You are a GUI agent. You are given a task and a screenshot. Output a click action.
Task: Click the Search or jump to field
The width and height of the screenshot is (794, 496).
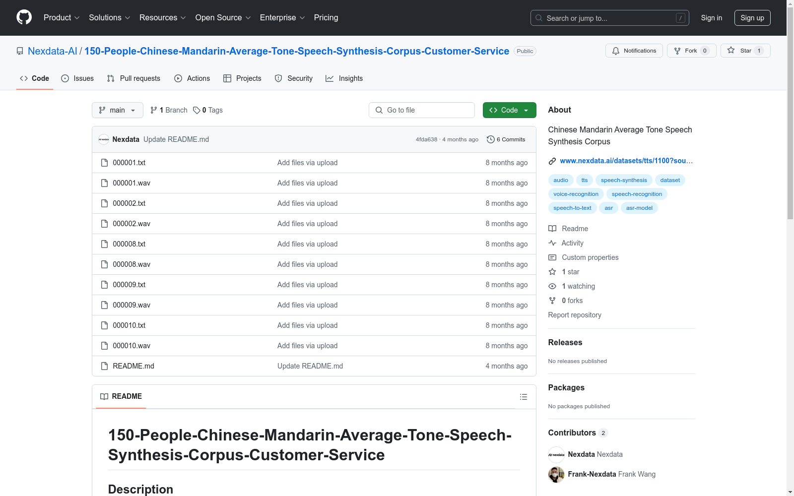tap(610, 18)
